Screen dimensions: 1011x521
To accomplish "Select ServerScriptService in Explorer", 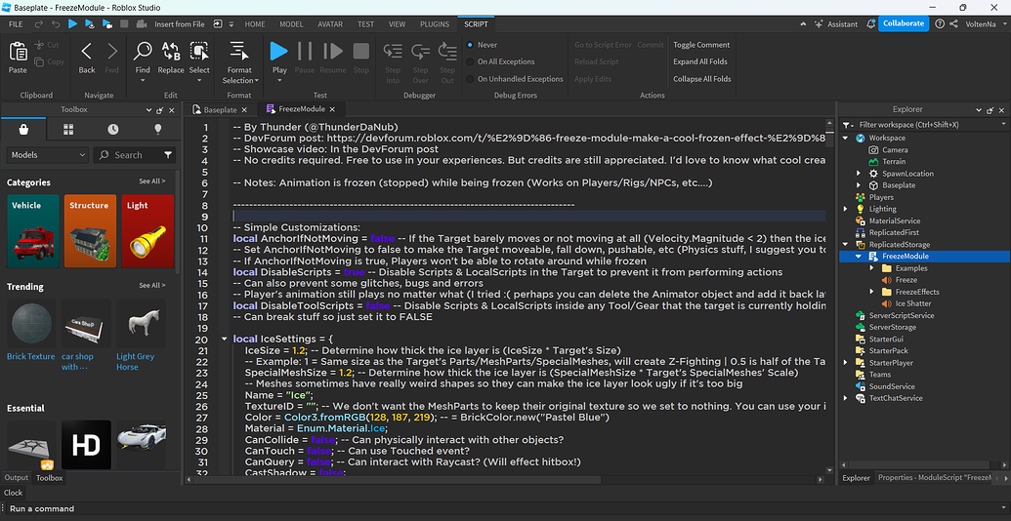I will coord(902,315).
